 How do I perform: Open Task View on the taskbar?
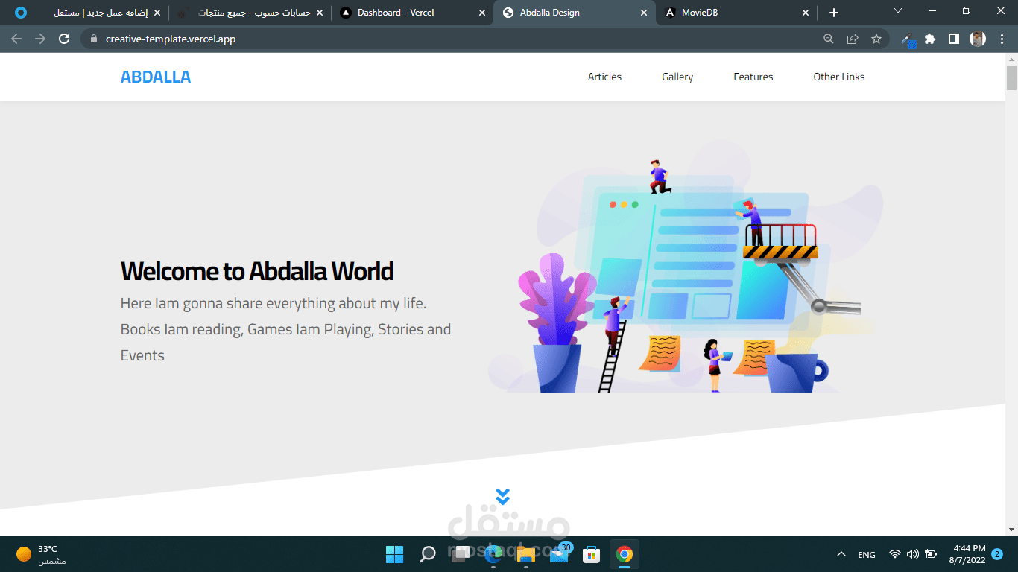click(461, 554)
